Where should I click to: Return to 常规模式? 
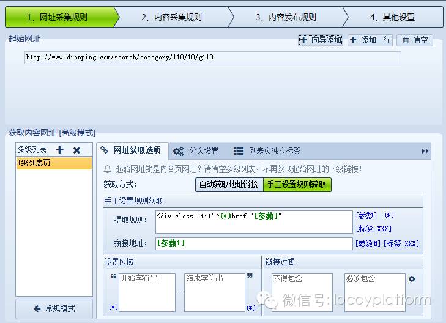[x=54, y=308]
